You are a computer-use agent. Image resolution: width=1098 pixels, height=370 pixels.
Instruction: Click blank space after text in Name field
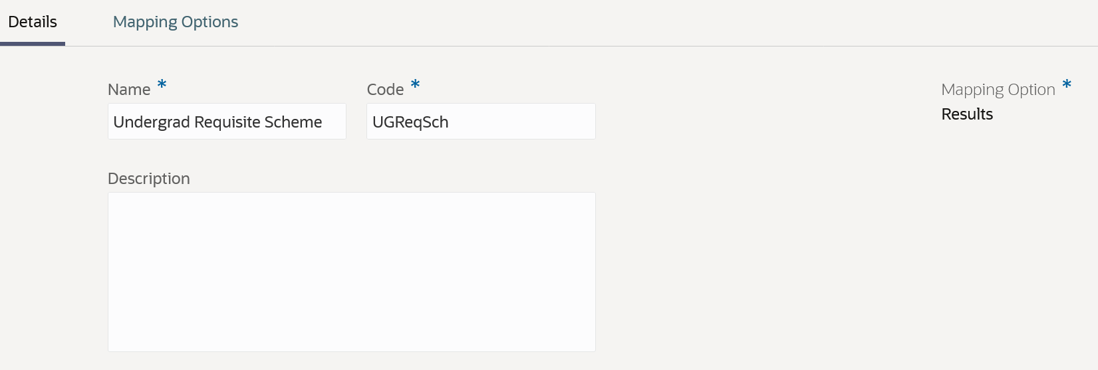click(335, 122)
